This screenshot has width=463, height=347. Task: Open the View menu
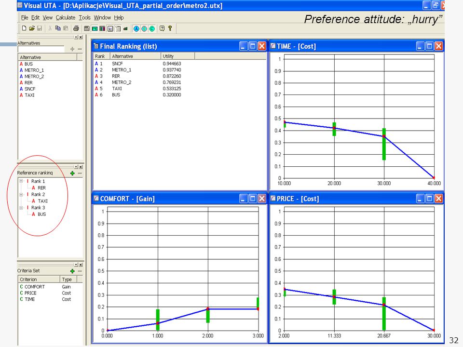point(48,18)
